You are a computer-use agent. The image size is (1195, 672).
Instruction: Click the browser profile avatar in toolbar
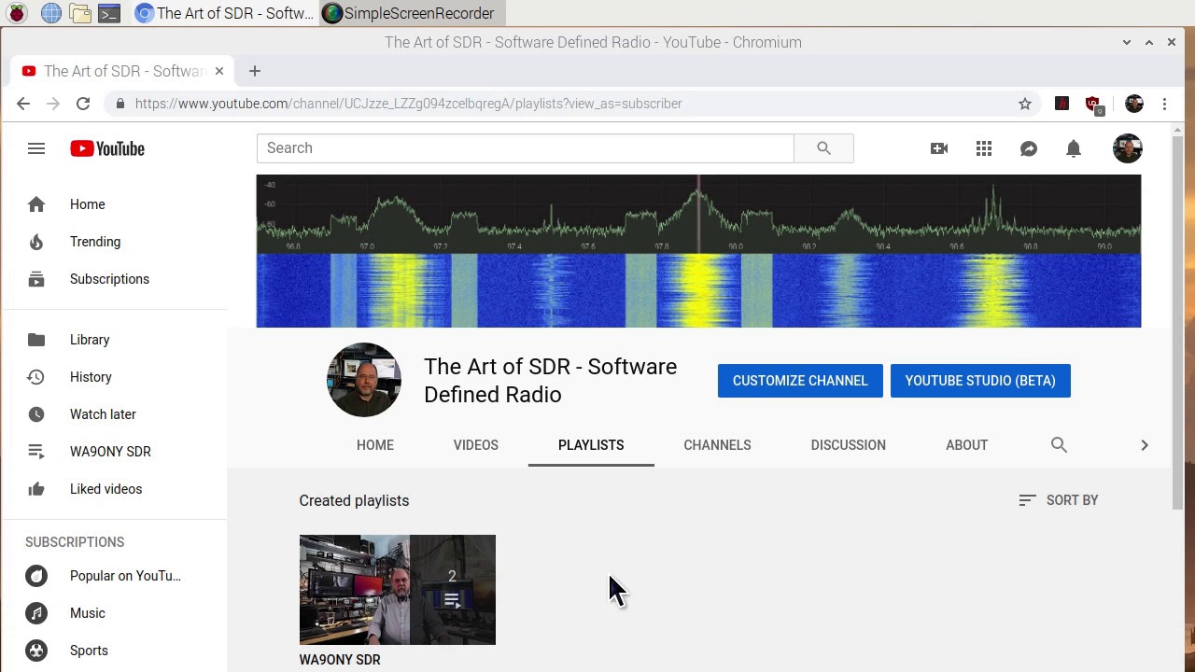point(1134,104)
